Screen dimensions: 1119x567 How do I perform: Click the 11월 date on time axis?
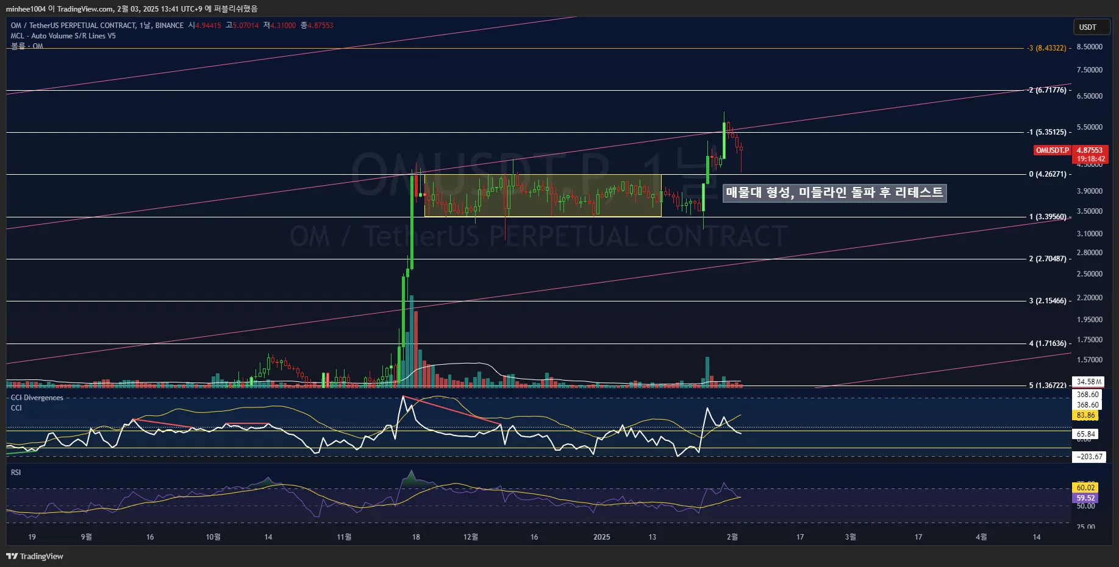[344, 537]
